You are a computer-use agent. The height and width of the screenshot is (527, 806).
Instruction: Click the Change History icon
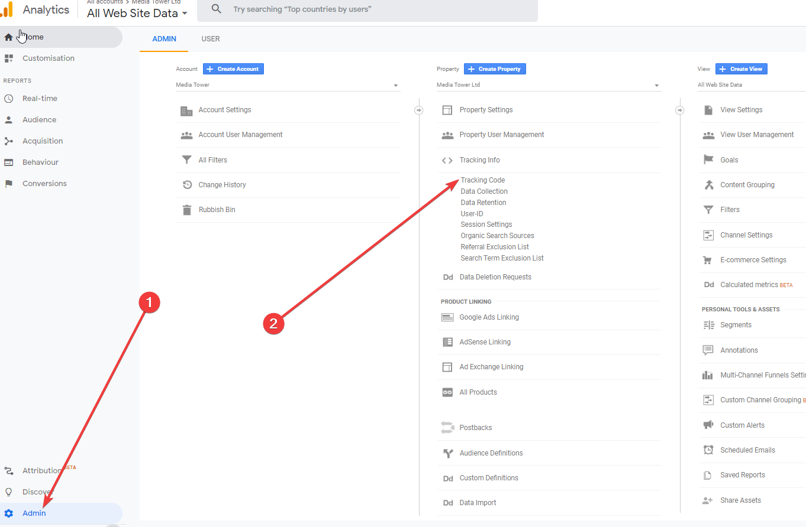pyautogui.click(x=187, y=185)
